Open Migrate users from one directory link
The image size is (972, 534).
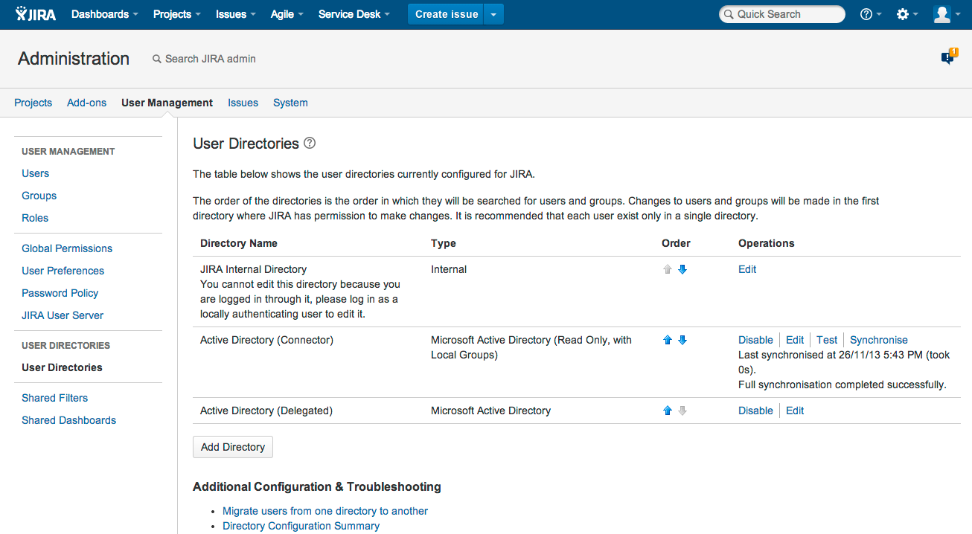click(325, 511)
